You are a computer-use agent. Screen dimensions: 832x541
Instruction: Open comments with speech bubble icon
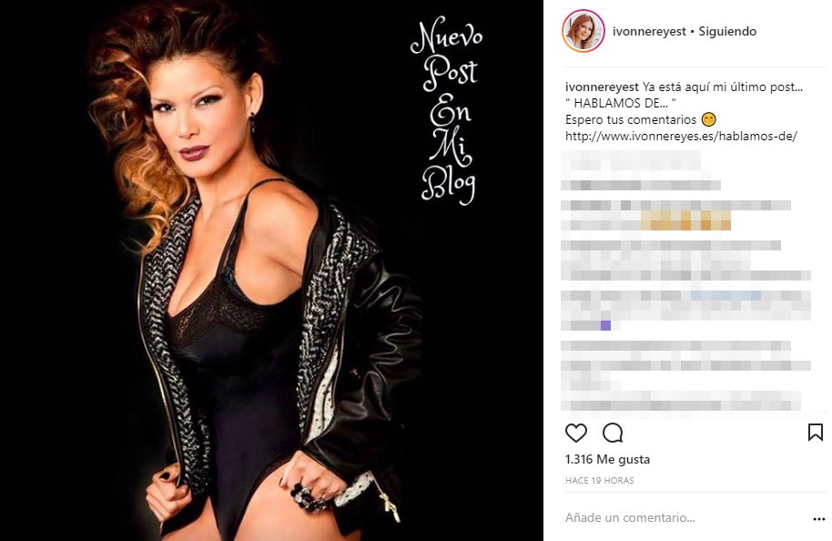click(613, 433)
